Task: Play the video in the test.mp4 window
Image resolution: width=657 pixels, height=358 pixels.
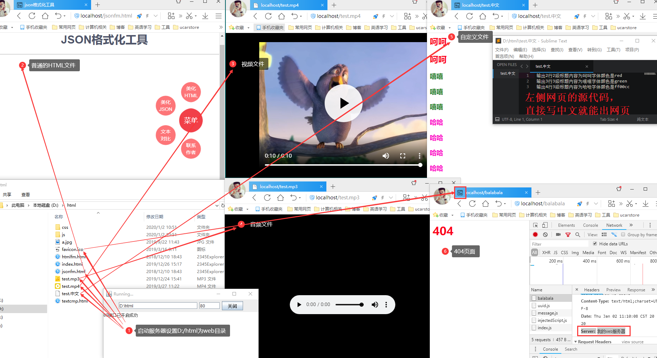Action: coord(344,103)
